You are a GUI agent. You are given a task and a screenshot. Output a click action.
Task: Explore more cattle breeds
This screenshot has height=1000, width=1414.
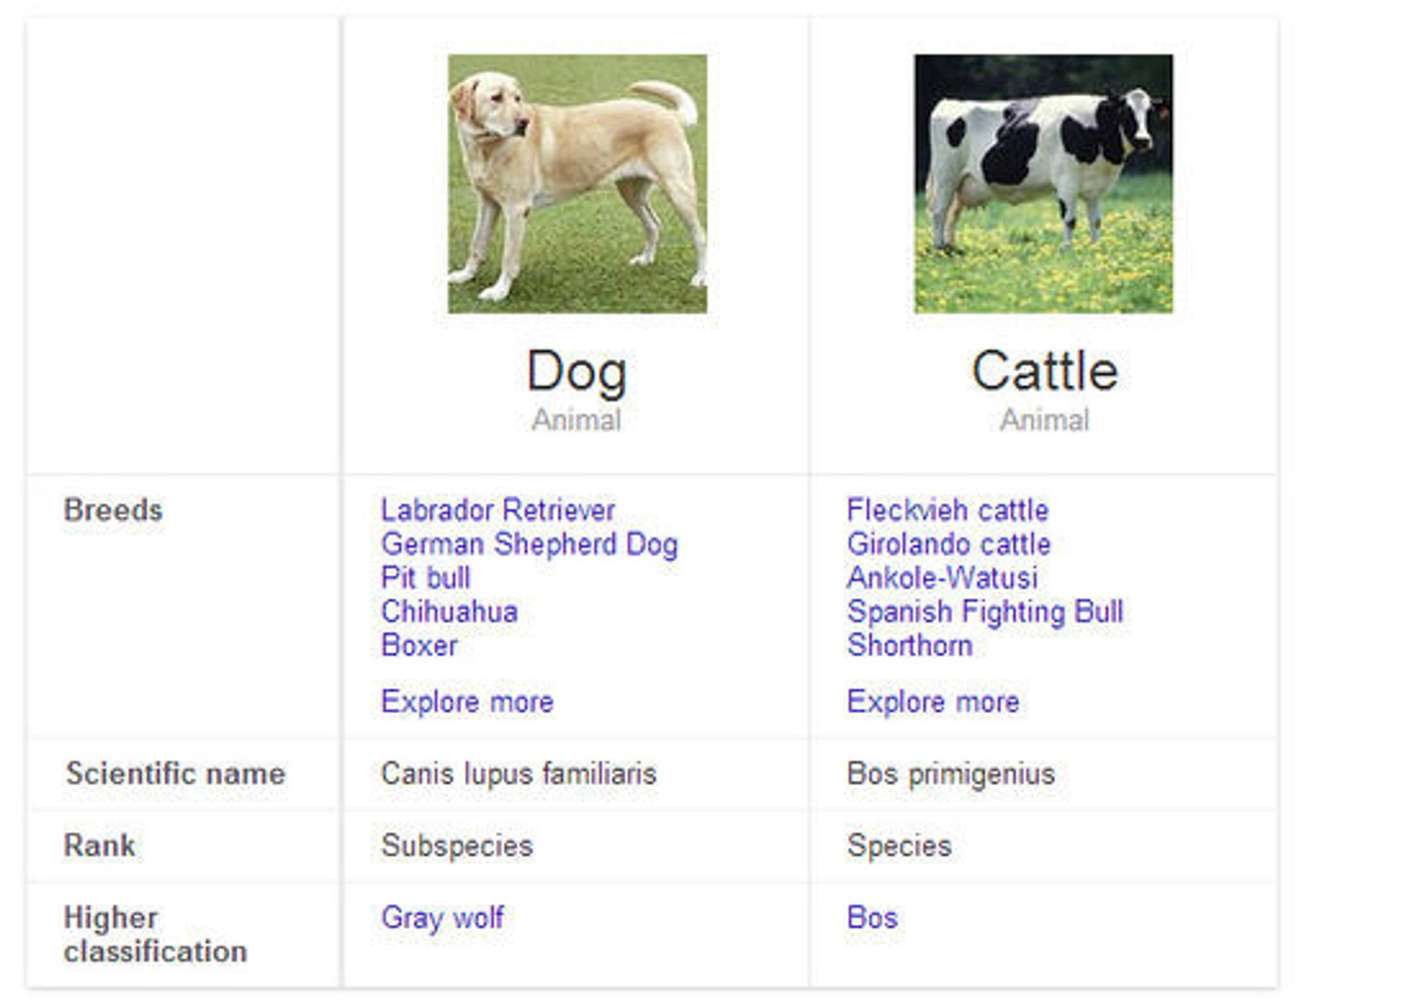(x=933, y=702)
